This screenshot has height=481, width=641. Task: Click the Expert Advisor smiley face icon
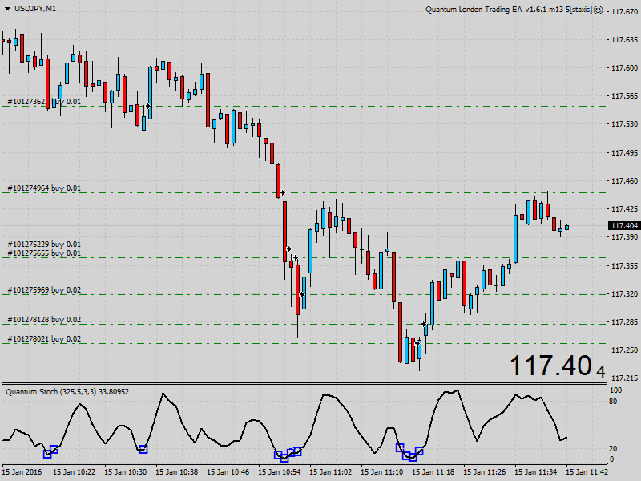click(x=598, y=10)
